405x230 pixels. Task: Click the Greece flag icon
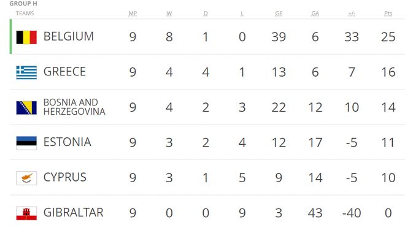26,72
